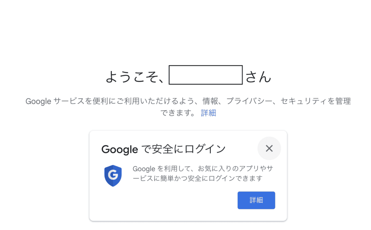
Task: Click the white G inside the shield
Action: (113, 175)
